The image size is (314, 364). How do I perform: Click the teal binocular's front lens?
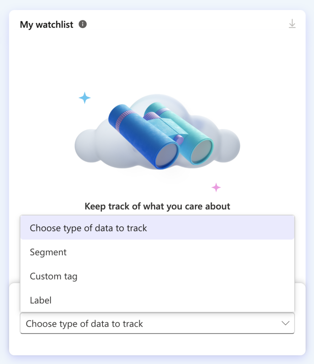[201, 151]
